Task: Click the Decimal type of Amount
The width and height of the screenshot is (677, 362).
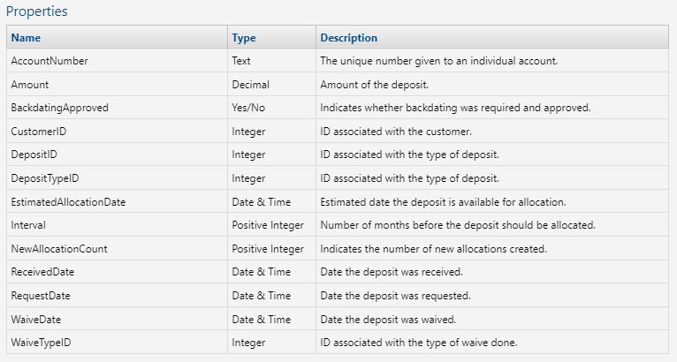Action: pos(250,85)
